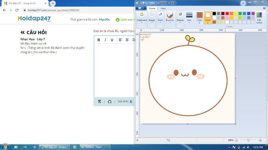Switch to the Home ribbon tab
268x150 pixels.
click(x=152, y=8)
